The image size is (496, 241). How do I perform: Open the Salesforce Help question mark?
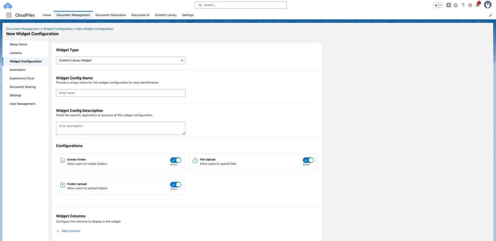tap(463, 5)
